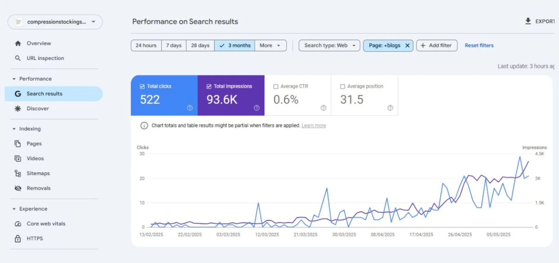Click the Discover asterisk icon

18,108
